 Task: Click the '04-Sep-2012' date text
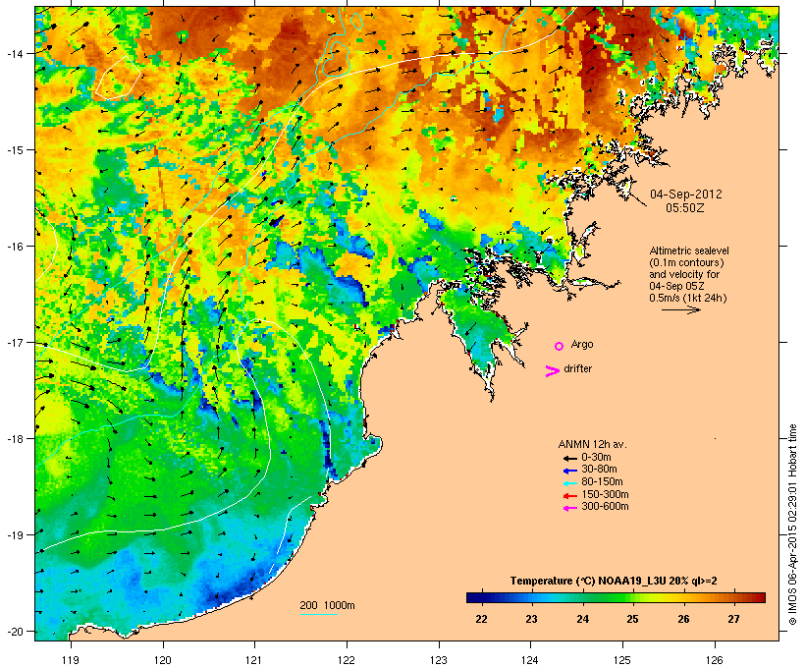click(685, 195)
